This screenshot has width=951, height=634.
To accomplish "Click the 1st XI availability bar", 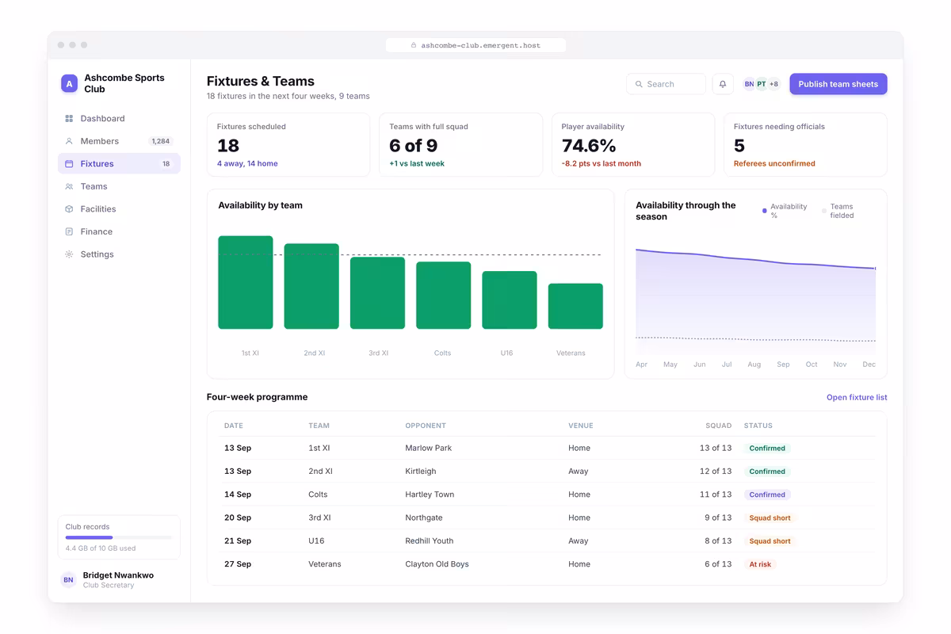I will pyautogui.click(x=246, y=282).
